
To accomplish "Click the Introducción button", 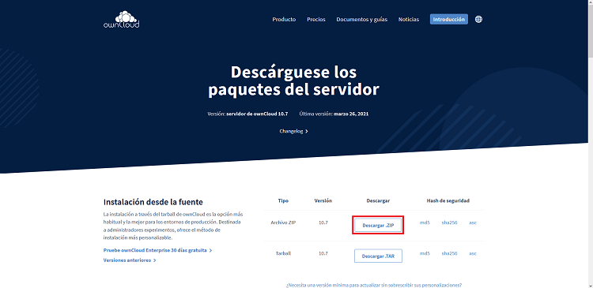I will tap(449, 19).
